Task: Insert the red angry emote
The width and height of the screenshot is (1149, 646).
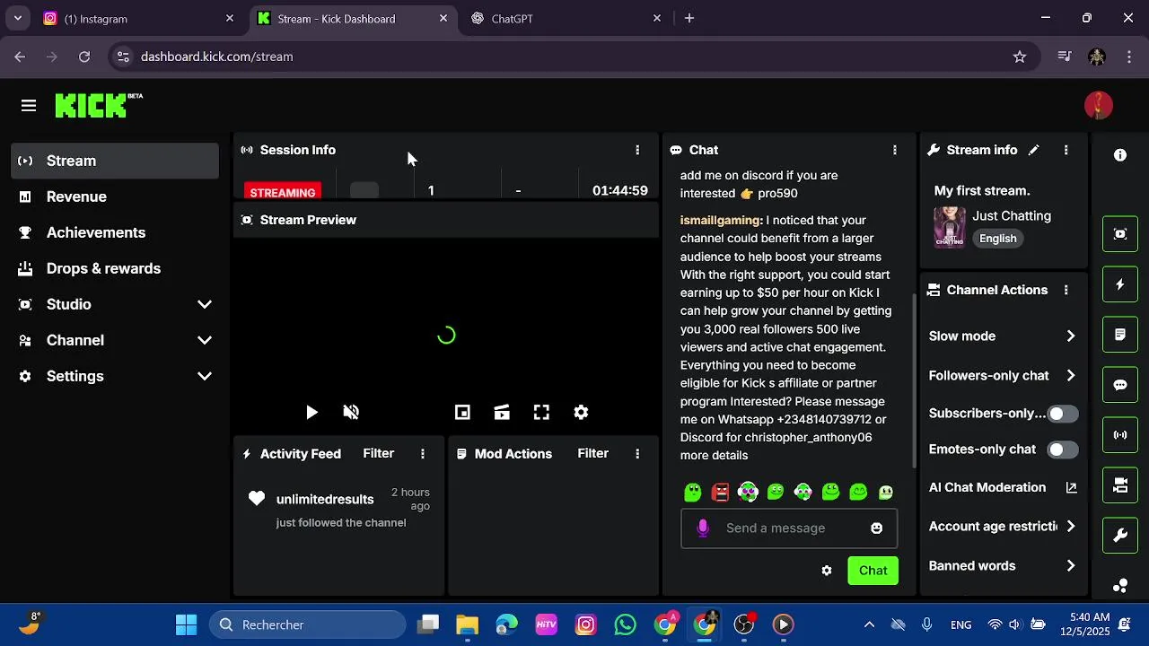Action: point(720,492)
